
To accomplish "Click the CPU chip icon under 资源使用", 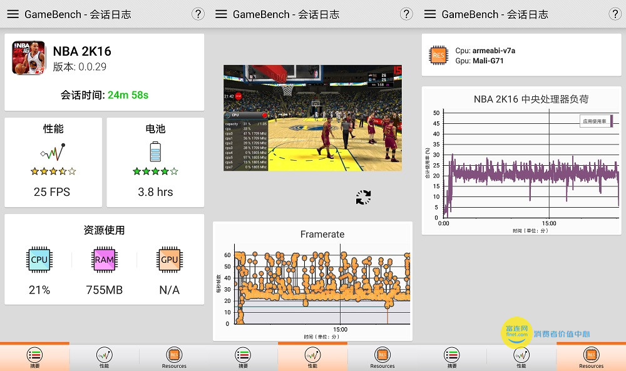I will tap(39, 260).
